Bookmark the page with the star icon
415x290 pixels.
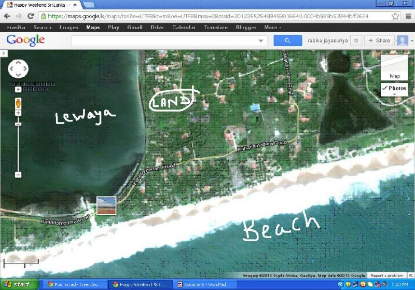coord(395,16)
